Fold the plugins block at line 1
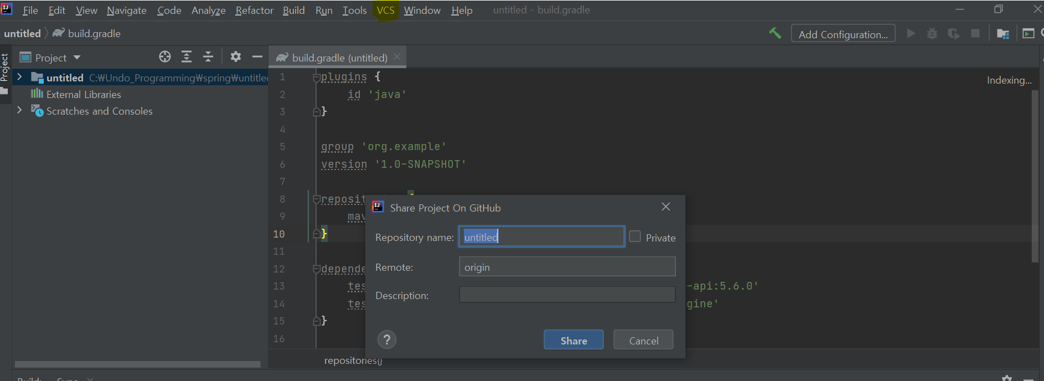This screenshot has width=1044, height=381. pos(317,77)
